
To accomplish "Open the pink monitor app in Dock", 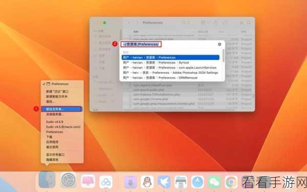I will [88, 181].
